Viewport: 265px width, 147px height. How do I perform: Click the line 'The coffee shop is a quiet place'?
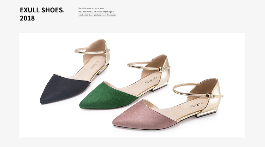91,8
